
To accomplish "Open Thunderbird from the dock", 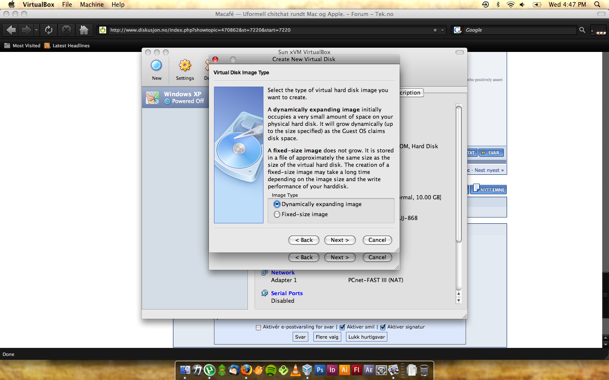I will tap(234, 370).
